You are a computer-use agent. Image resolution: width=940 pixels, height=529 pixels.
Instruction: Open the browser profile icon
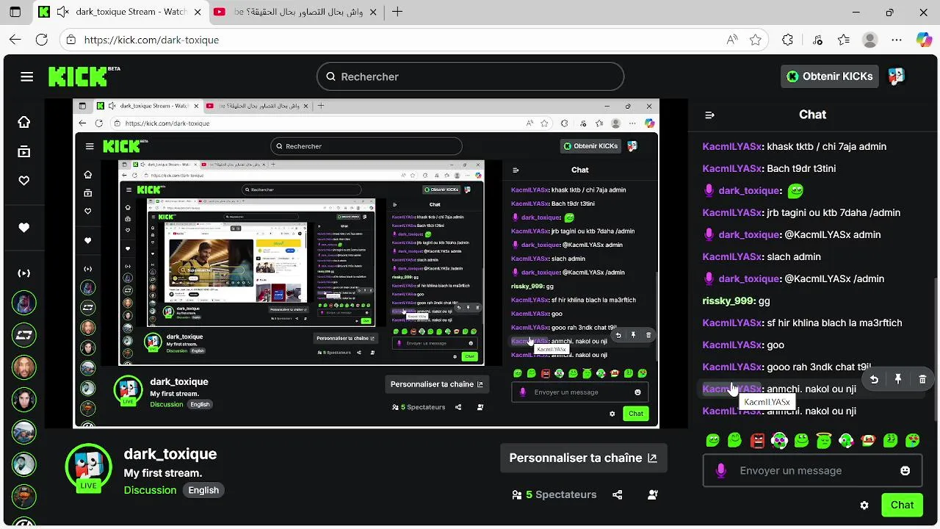click(870, 40)
